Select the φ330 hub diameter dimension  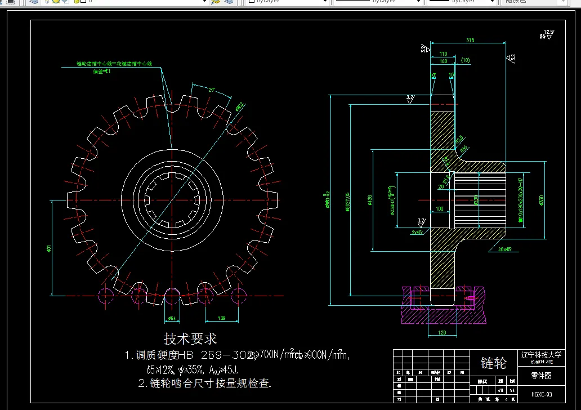coord(542,200)
